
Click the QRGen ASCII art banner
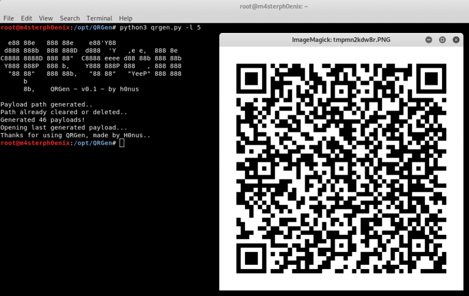click(x=92, y=66)
